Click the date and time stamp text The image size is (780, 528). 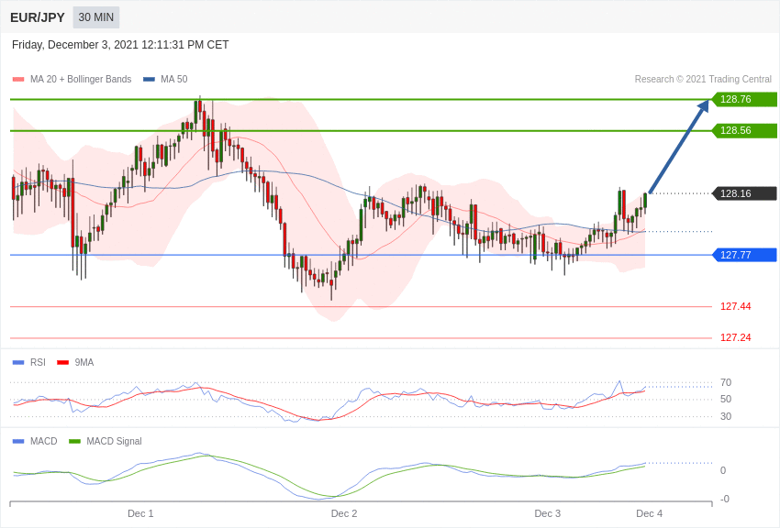tap(120, 45)
